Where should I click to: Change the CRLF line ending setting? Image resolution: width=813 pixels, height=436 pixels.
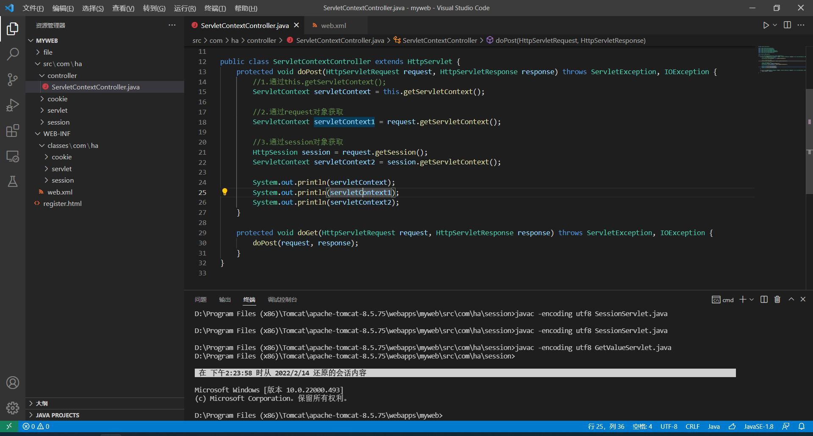[x=693, y=427]
